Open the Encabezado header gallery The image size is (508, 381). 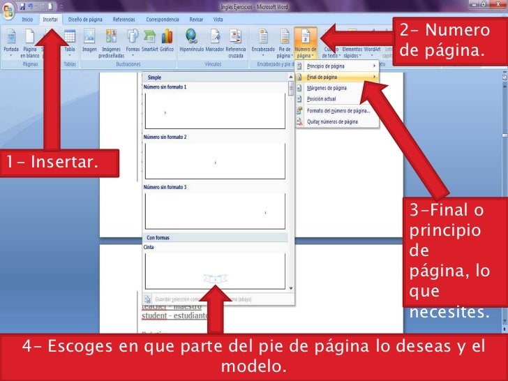[263, 43]
